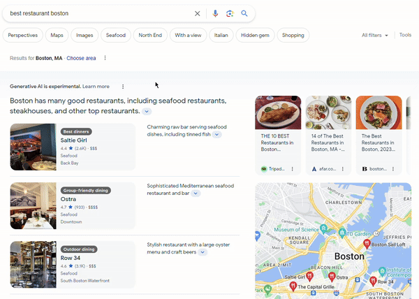This screenshot has width=419, height=299.
Task: Click the Choose area link
Action: [81, 58]
